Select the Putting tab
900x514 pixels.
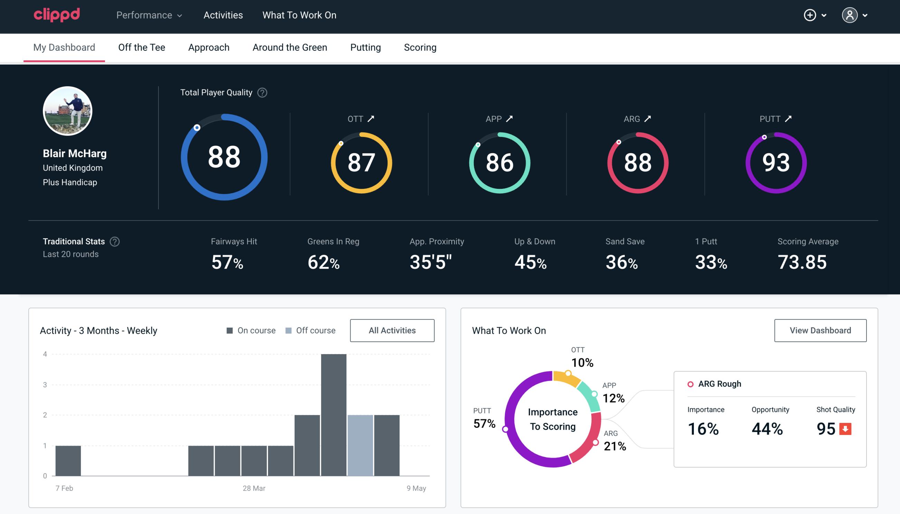pyautogui.click(x=365, y=46)
